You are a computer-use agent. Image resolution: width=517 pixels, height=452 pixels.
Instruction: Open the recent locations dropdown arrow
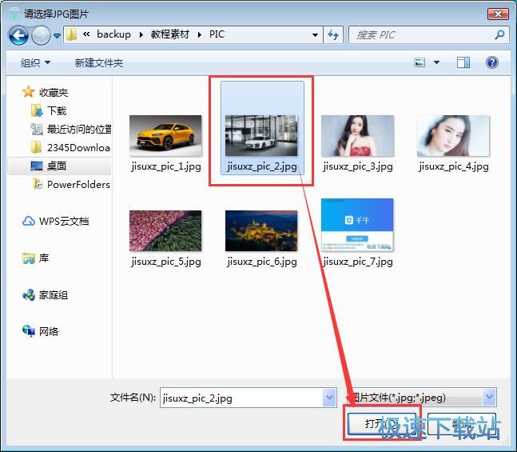(57, 35)
